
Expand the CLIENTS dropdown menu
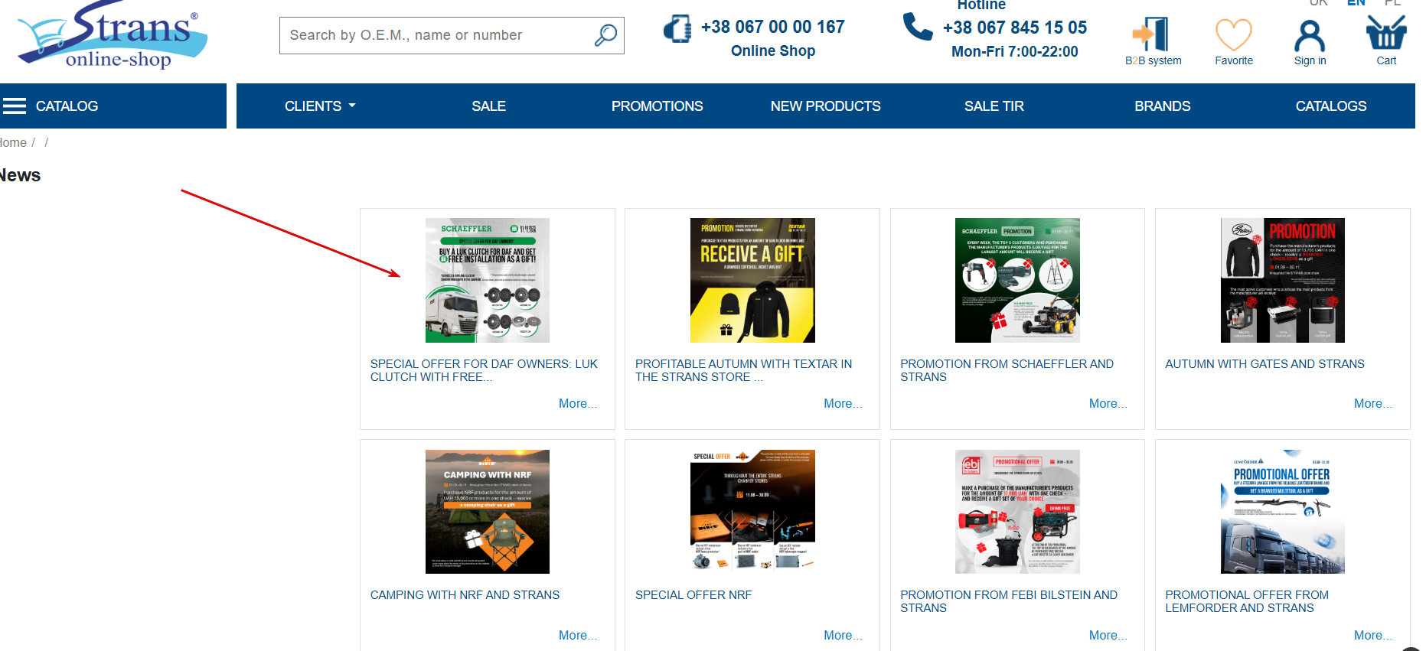coord(320,106)
